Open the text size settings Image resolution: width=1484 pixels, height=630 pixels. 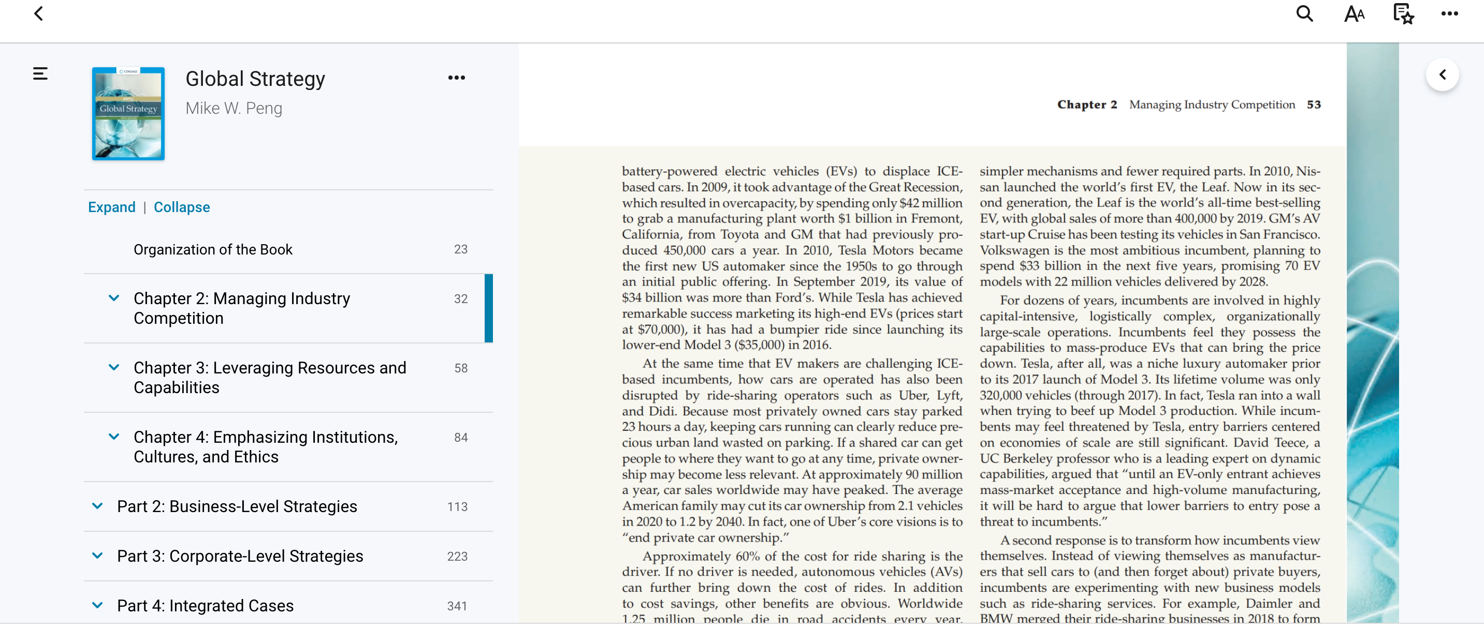point(1355,14)
